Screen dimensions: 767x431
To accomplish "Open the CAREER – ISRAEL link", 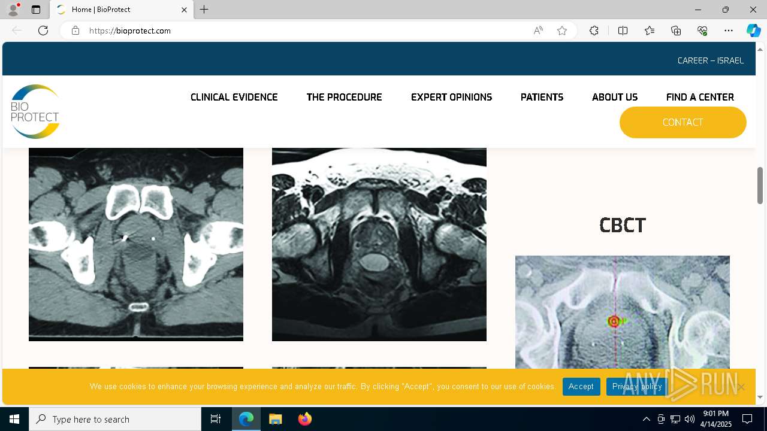I will (x=711, y=60).
